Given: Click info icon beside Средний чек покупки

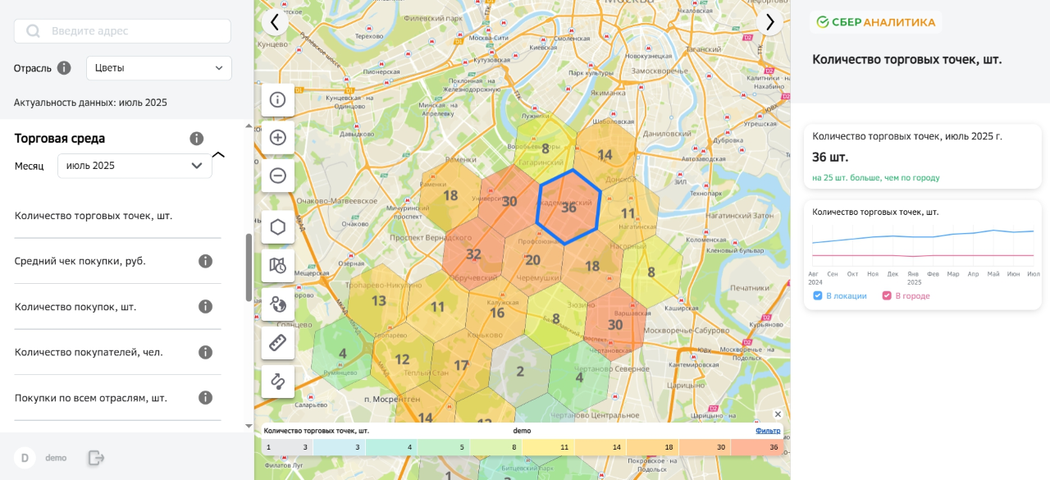Looking at the screenshot, I should [205, 261].
